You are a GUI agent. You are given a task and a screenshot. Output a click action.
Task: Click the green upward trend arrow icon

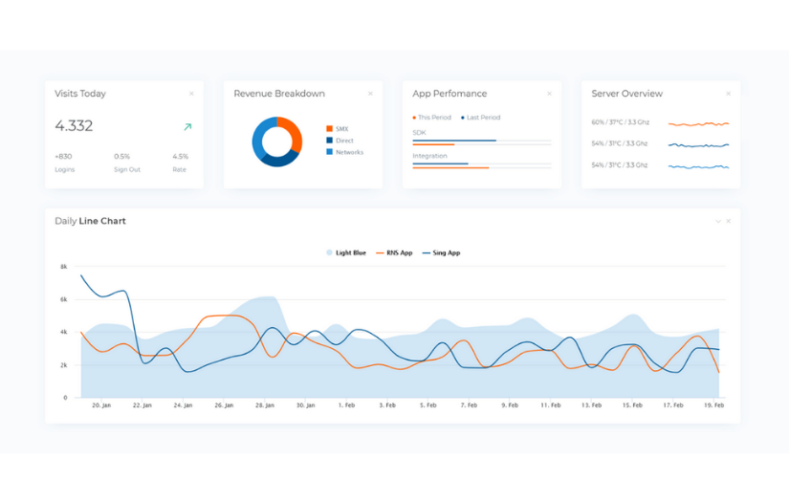[187, 127]
